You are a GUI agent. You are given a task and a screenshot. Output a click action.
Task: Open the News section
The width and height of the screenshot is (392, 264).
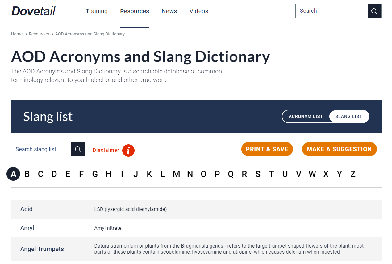[169, 11]
